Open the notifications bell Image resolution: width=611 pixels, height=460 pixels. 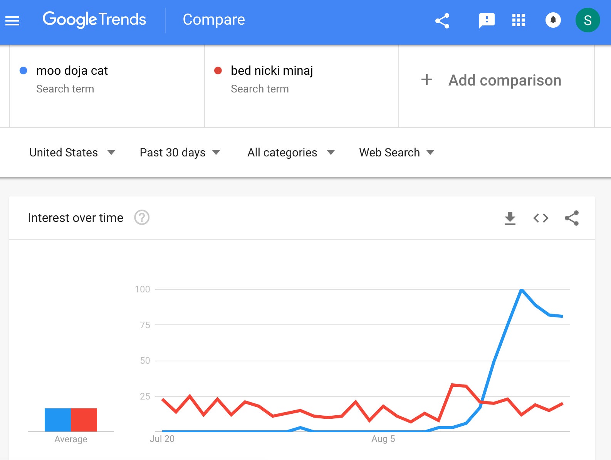[x=553, y=20]
